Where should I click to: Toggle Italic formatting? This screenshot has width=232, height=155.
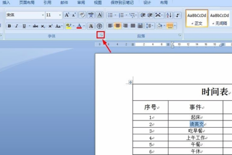(x=17, y=26)
